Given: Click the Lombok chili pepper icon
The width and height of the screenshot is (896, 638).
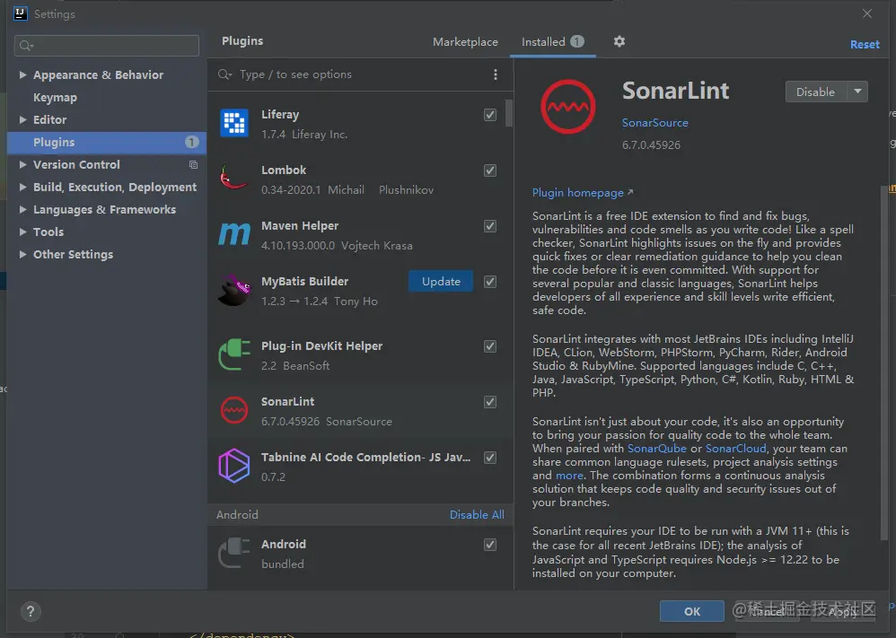Looking at the screenshot, I should (234, 178).
